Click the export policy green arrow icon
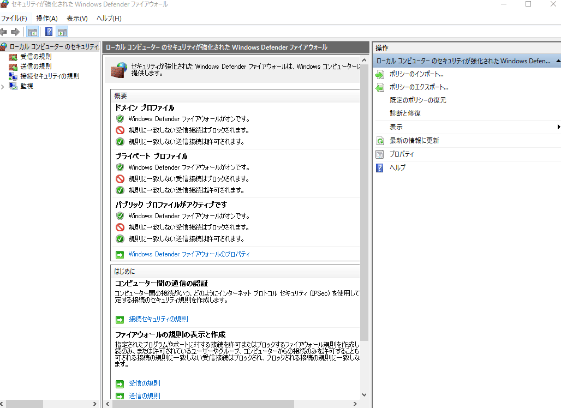This screenshot has height=408, width=561. [380, 87]
